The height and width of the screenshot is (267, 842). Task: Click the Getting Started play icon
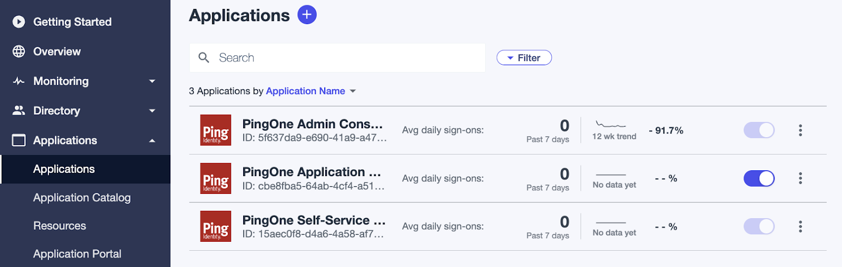point(19,22)
